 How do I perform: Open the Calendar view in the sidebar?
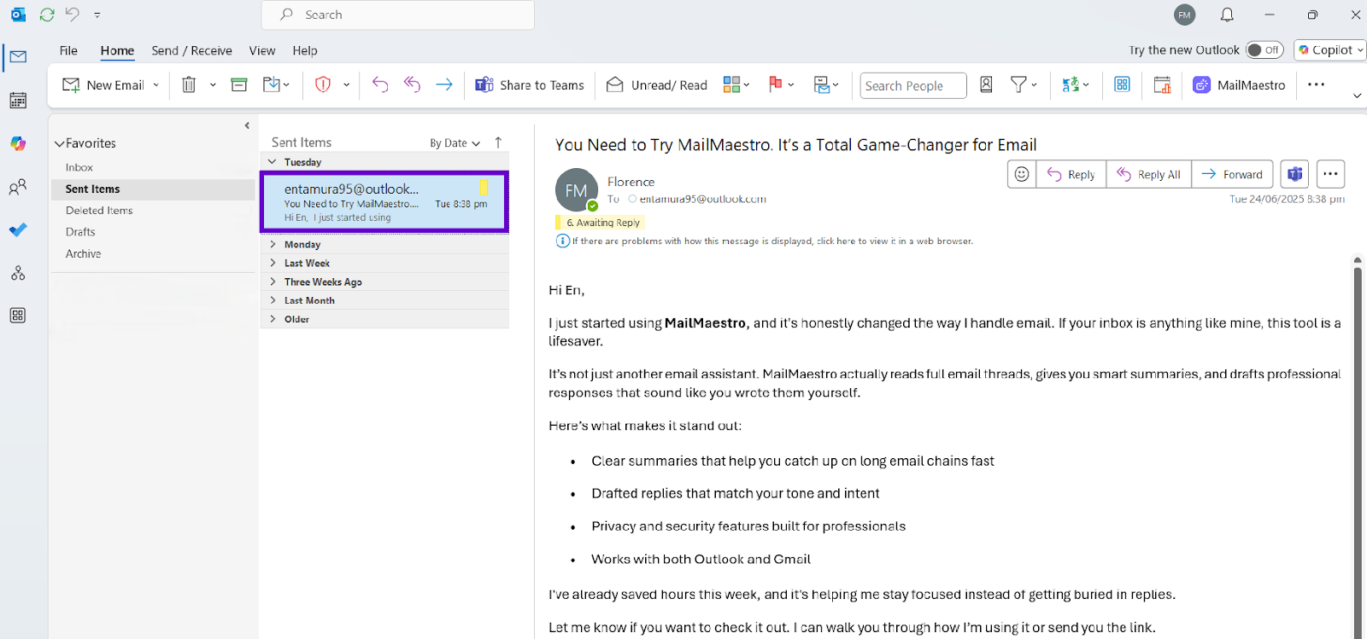[x=18, y=101]
